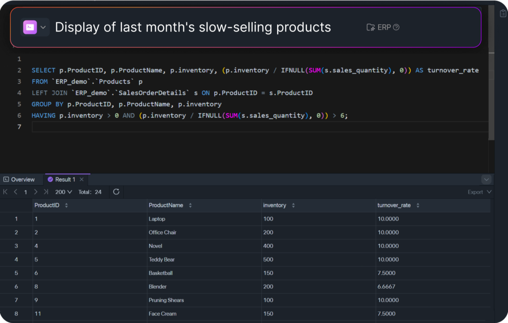
Task: Open the Export dropdown
Action: click(x=479, y=192)
